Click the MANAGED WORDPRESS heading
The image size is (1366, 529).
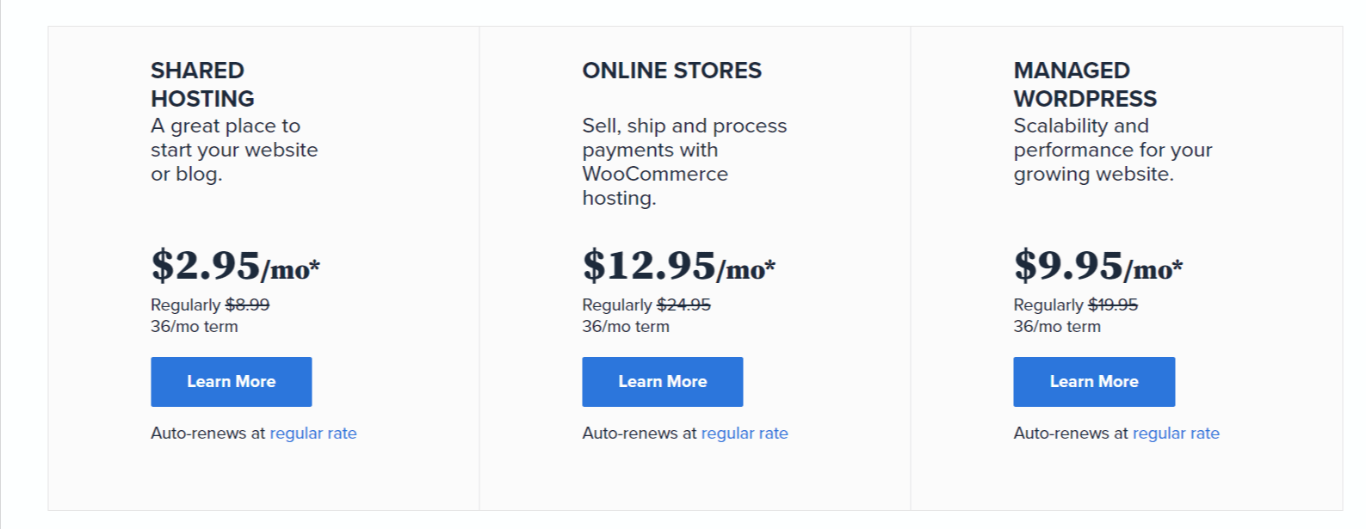pos(1085,84)
